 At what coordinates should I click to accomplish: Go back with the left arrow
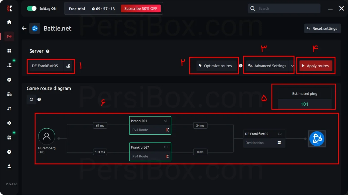[24, 28]
